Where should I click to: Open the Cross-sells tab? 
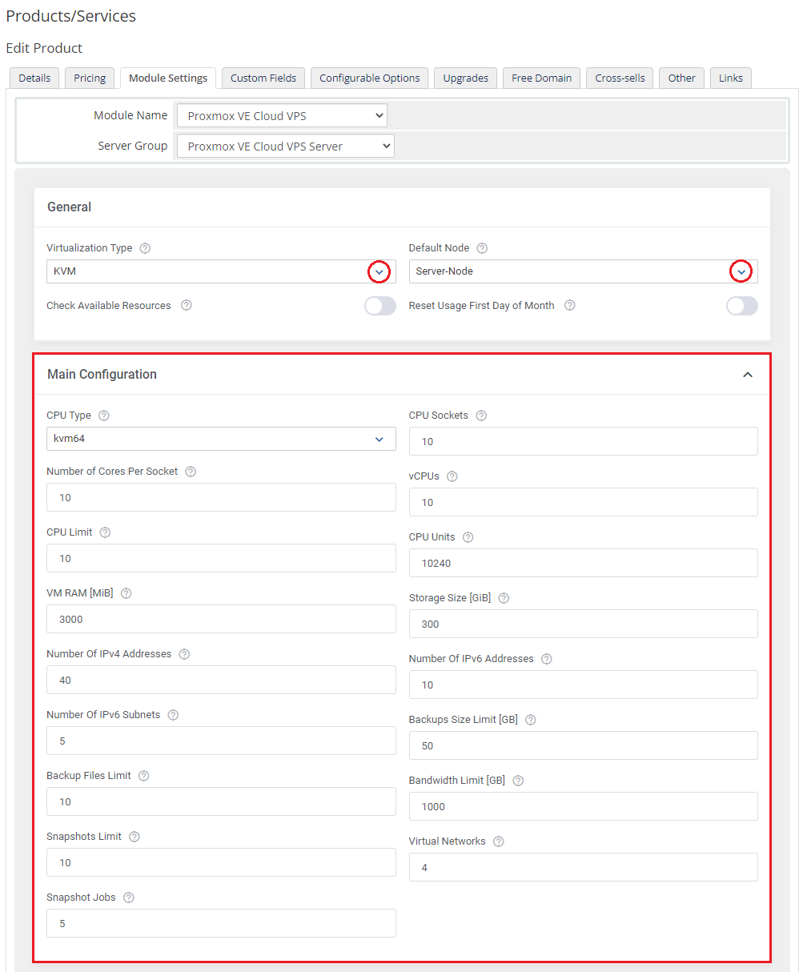(620, 78)
